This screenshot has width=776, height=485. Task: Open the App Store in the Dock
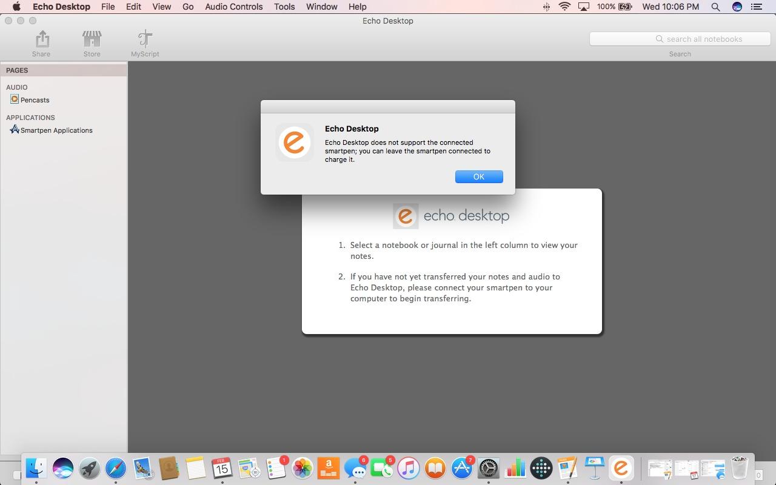point(462,468)
